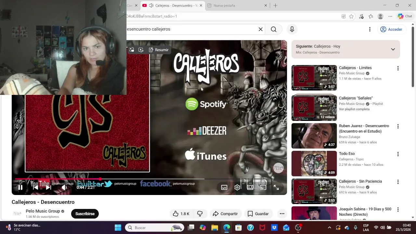
Task: Open video player settings gear
Action: [237, 187]
